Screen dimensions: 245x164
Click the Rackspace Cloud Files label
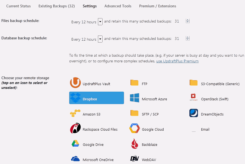click(x=100, y=129)
